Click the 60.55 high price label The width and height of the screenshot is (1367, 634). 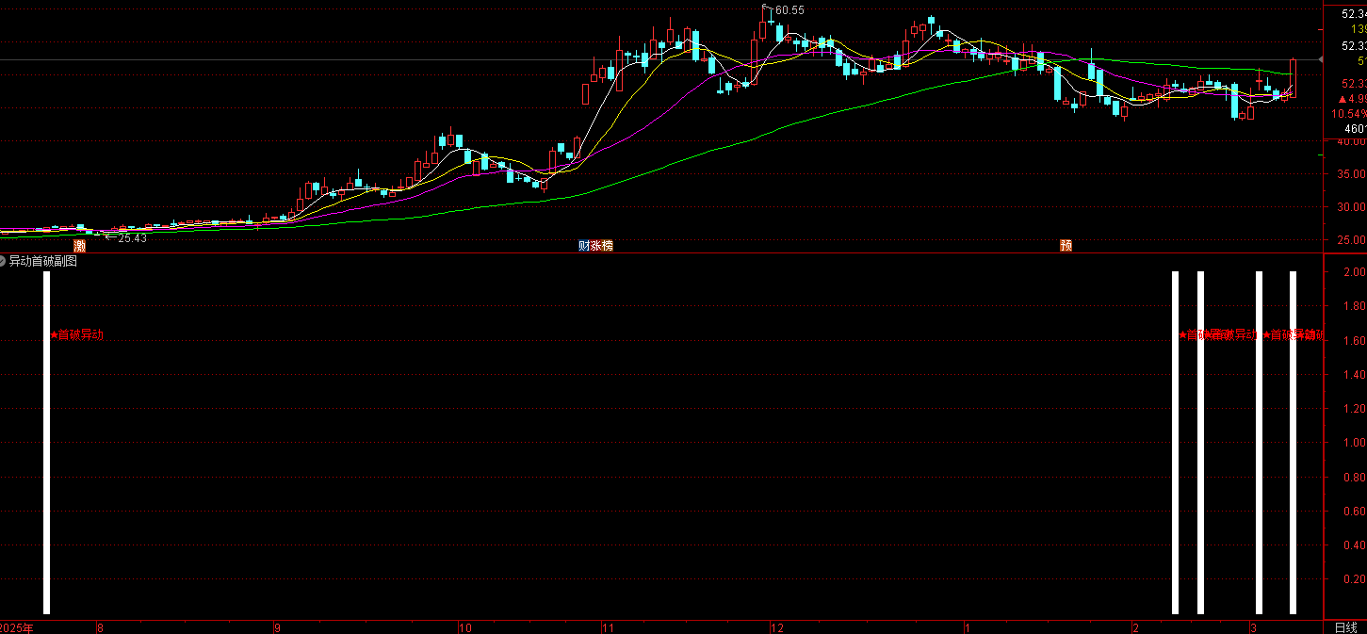point(789,10)
